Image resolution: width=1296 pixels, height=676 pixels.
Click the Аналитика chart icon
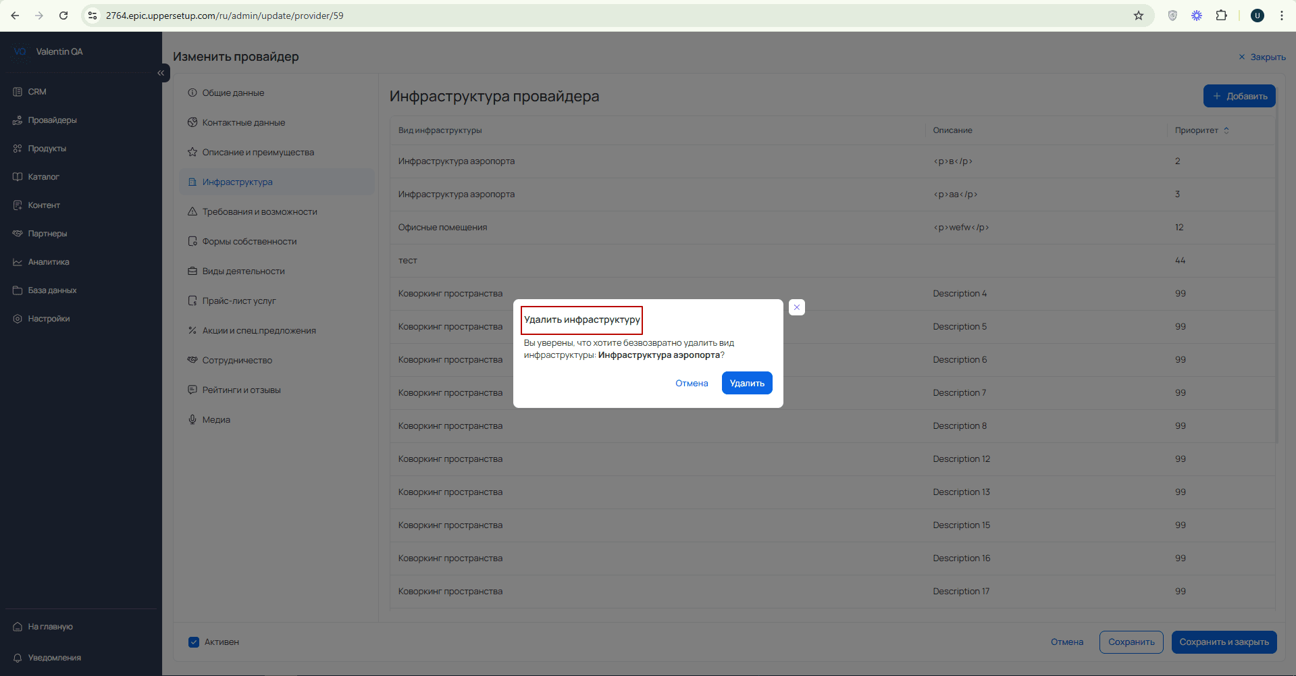[18, 262]
